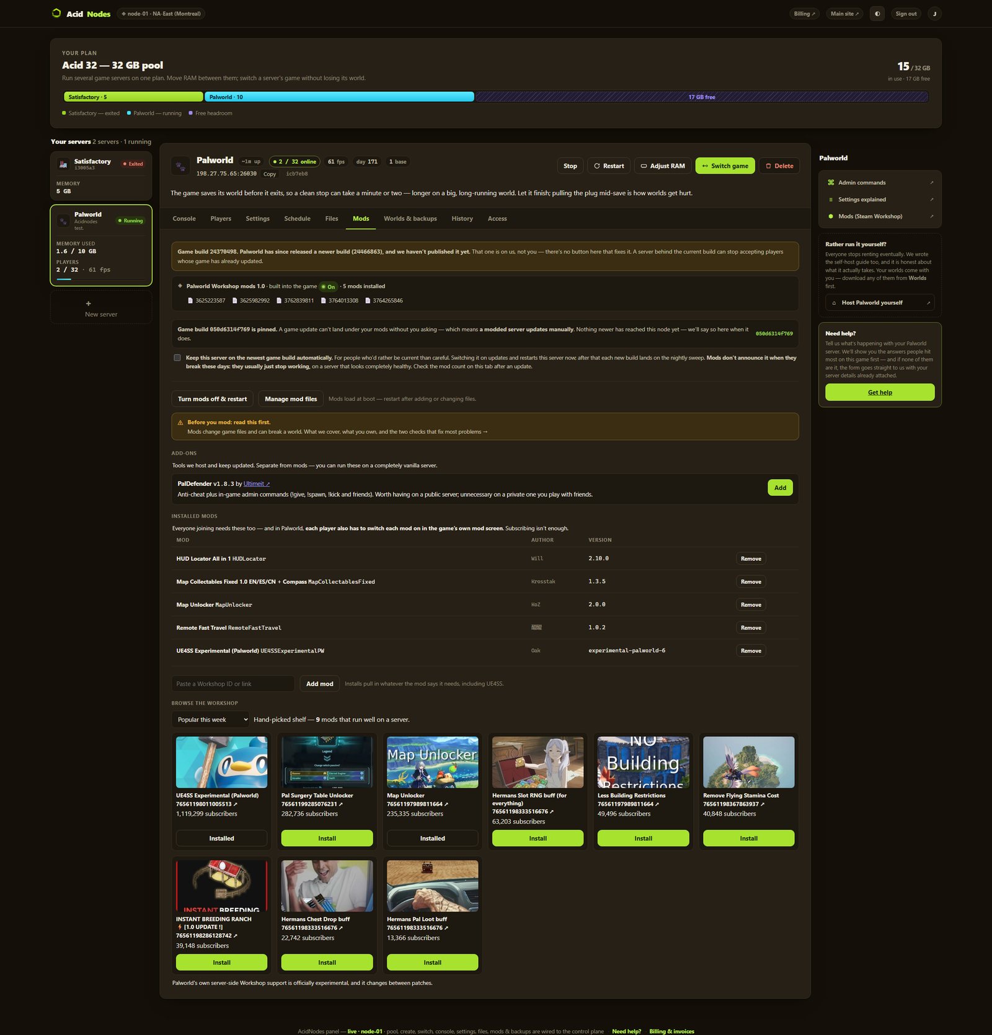Click the file icon for mod 3625223587

click(x=190, y=301)
